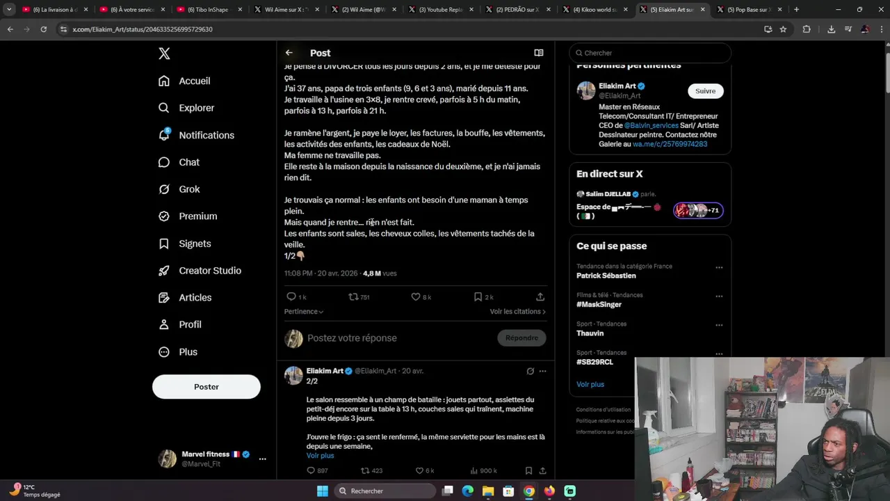This screenshot has height=501, width=890.
Task: Open #MaskSinger trend
Action: click(599, 305)
